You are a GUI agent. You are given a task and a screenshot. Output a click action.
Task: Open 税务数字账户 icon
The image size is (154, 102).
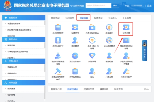click(x=126, y=72)
